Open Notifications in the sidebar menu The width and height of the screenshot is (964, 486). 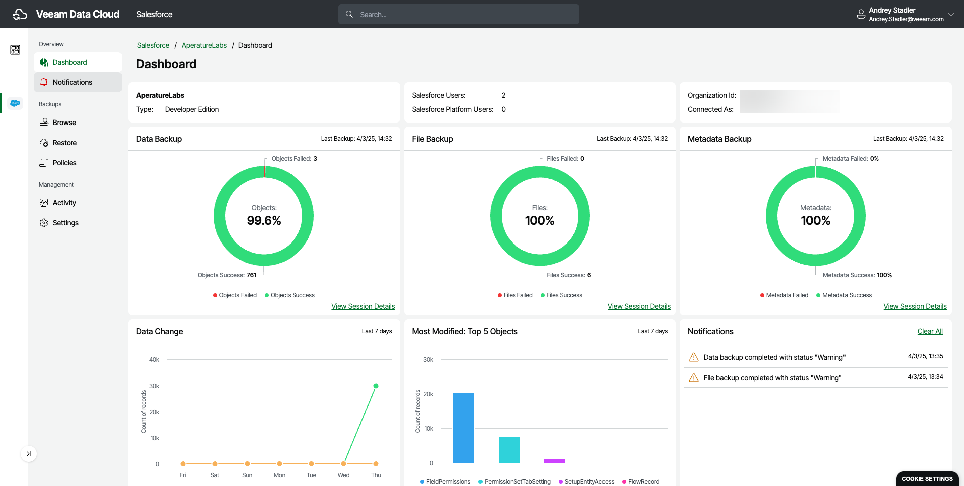[x=73, y=82]
